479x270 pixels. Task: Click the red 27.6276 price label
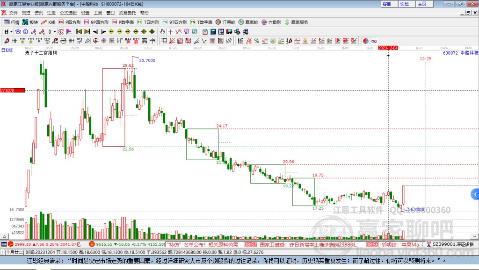13,90
